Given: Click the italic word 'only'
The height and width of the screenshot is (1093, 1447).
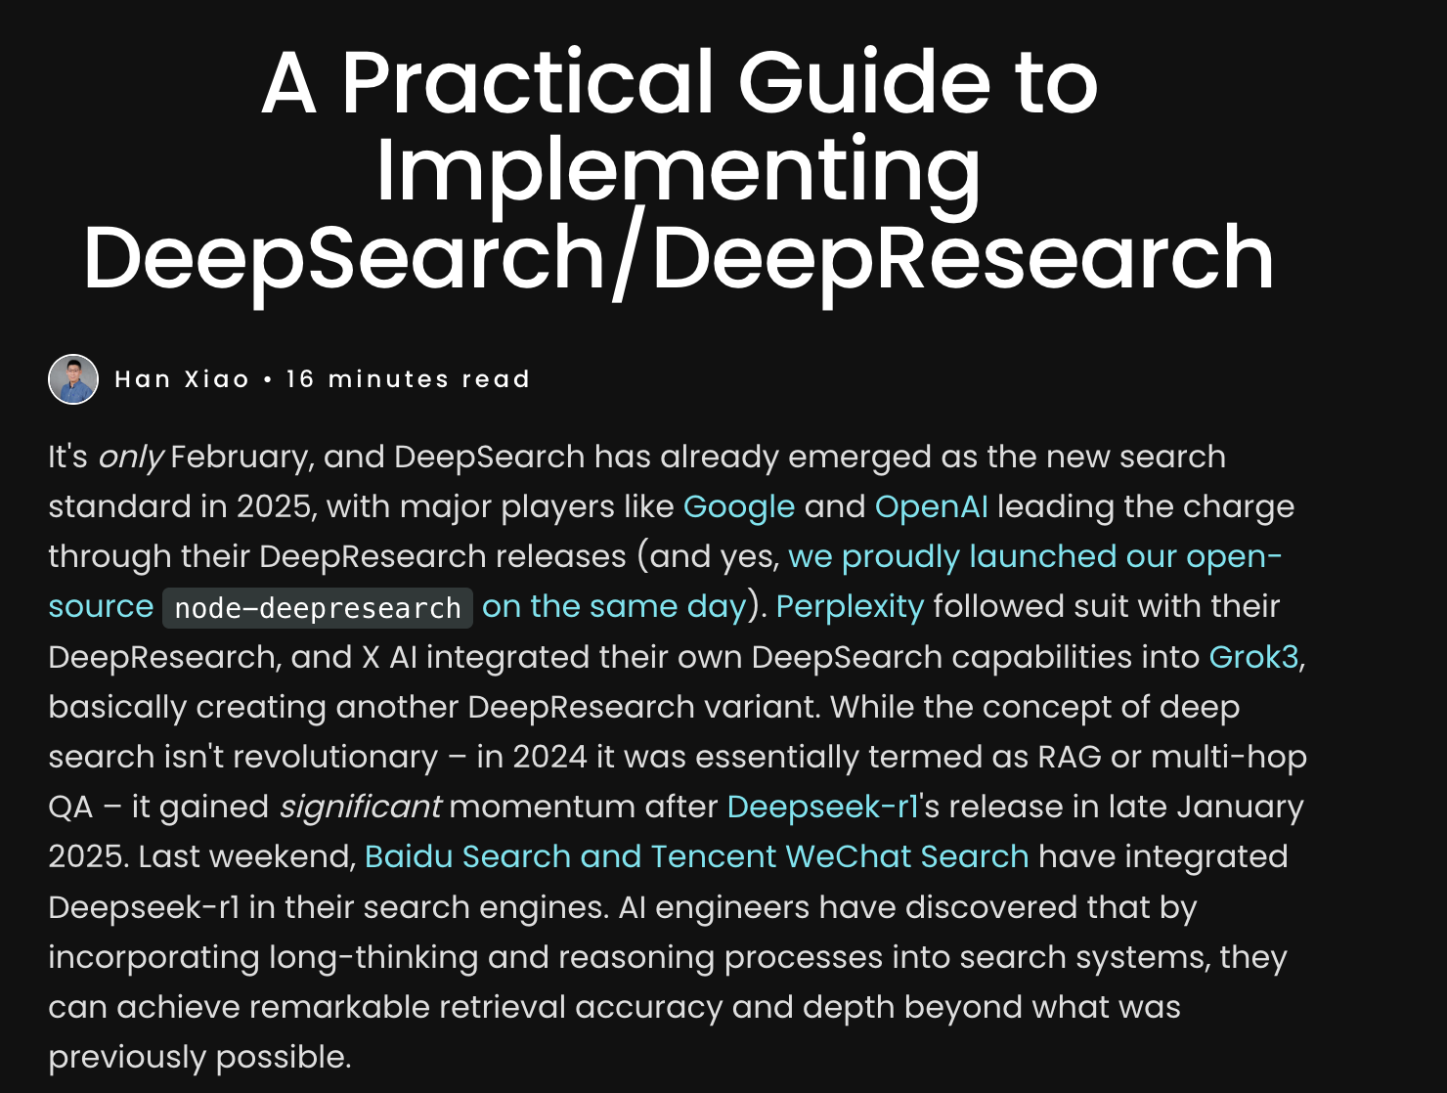Looking at the screenshot, I should click(130, 458).
